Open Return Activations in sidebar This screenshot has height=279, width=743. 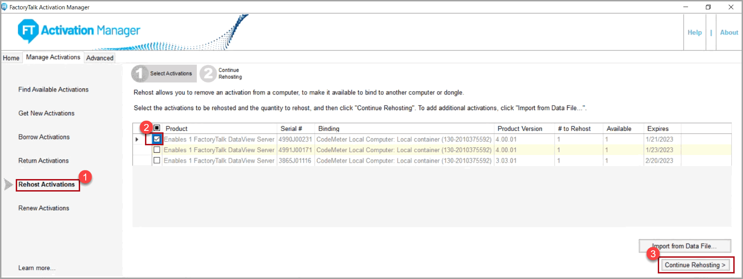44,161
